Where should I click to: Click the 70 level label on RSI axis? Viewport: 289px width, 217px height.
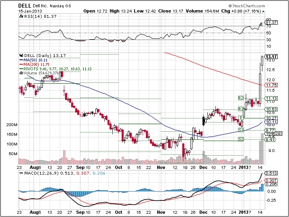269,26
